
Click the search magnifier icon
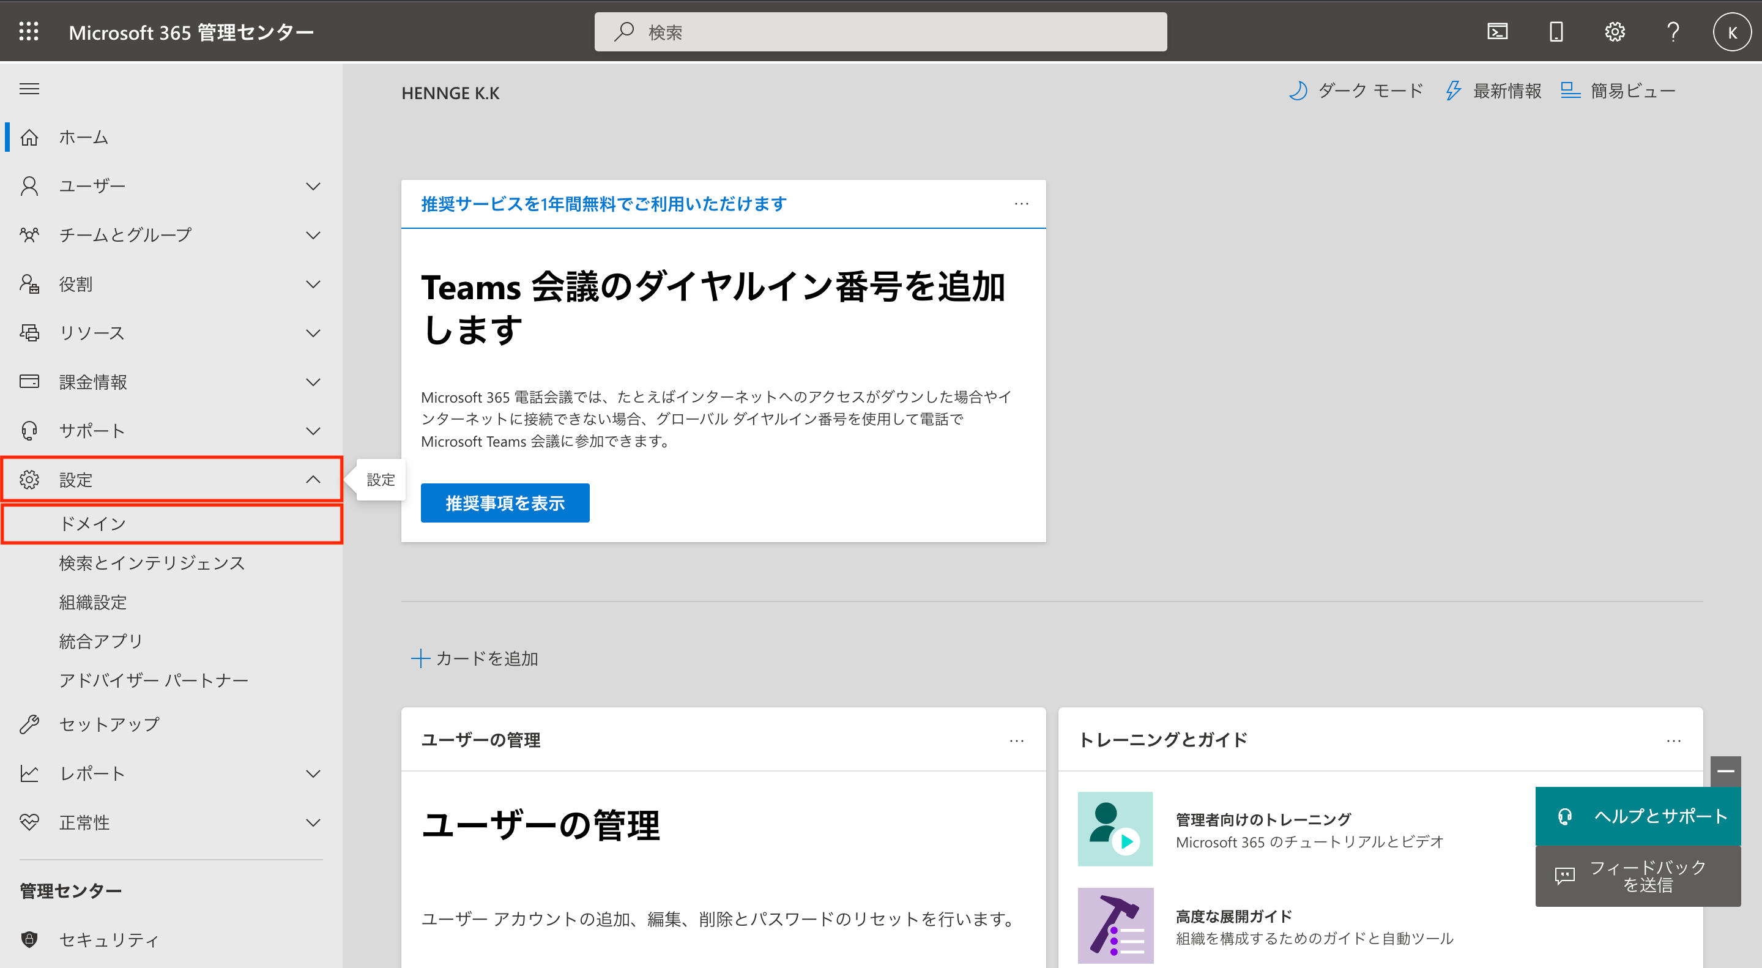[x=623, y=31]
